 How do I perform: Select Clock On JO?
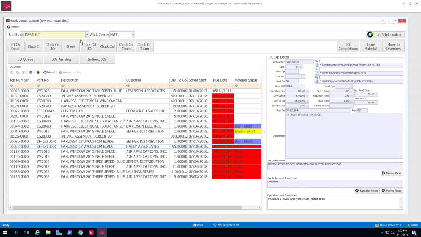(x=53, y=46)
